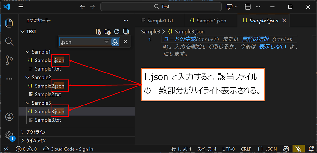Go back with the left arrow
Screen dimensions: 317x153
pyautogui.click(x=82, y=7)
